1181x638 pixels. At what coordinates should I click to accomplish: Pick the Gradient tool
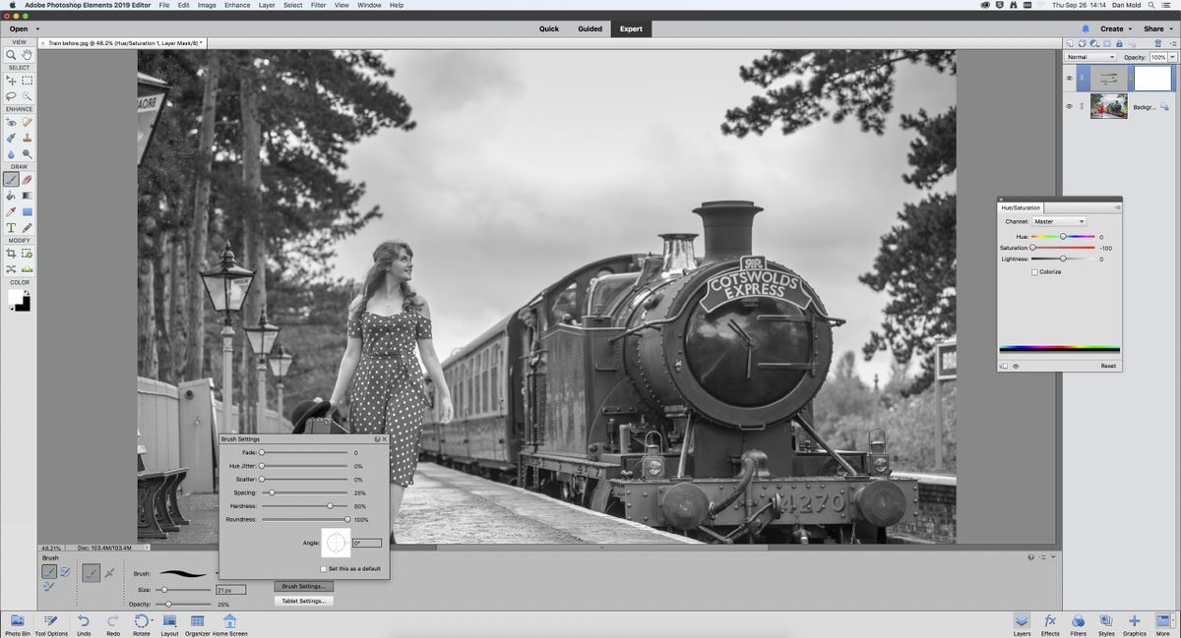coord(26,196)
